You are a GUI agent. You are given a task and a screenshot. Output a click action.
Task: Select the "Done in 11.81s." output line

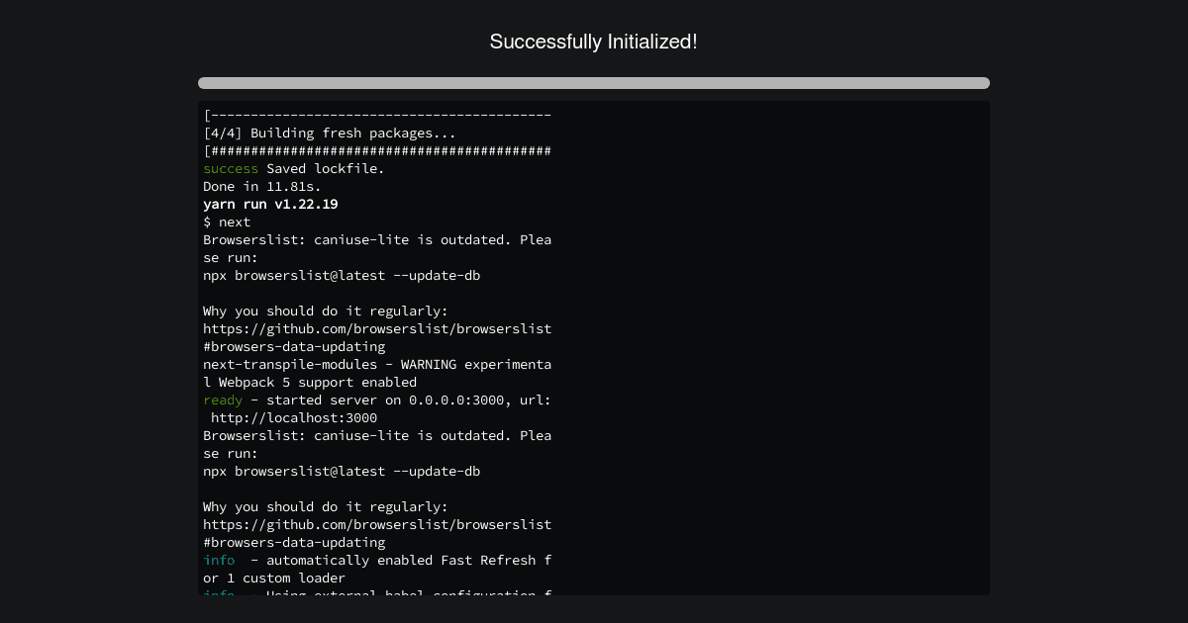pos(262,186)
